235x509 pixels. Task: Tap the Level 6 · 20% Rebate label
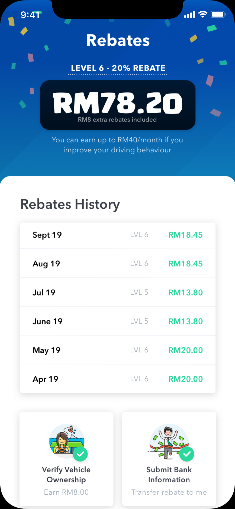[x=118, y=68]
